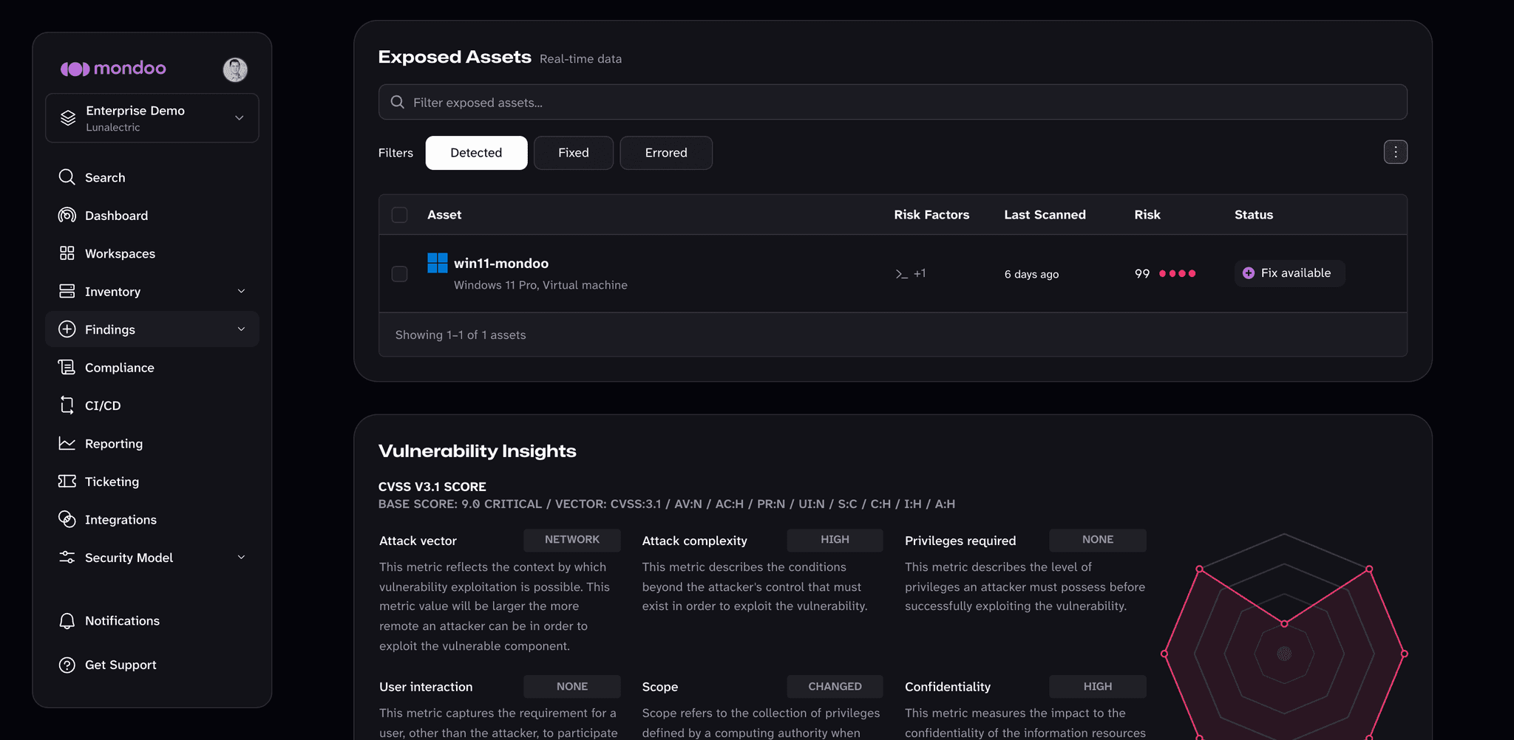Open the win11-mondoo asset link
This screenshot has width=1514, height=740.
(501, 264)
